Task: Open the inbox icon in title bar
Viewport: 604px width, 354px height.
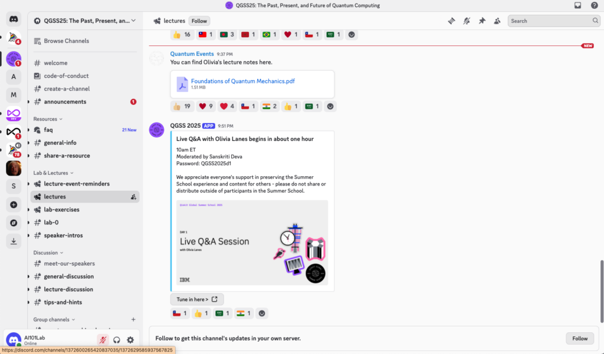Action: [x=578, y=5]
